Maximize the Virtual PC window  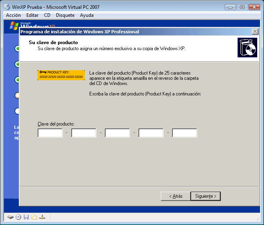[242, 7]
